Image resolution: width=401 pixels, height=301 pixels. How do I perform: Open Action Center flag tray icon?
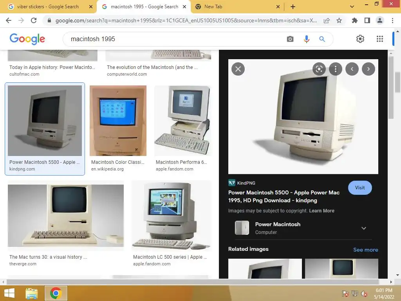(345, 293)
